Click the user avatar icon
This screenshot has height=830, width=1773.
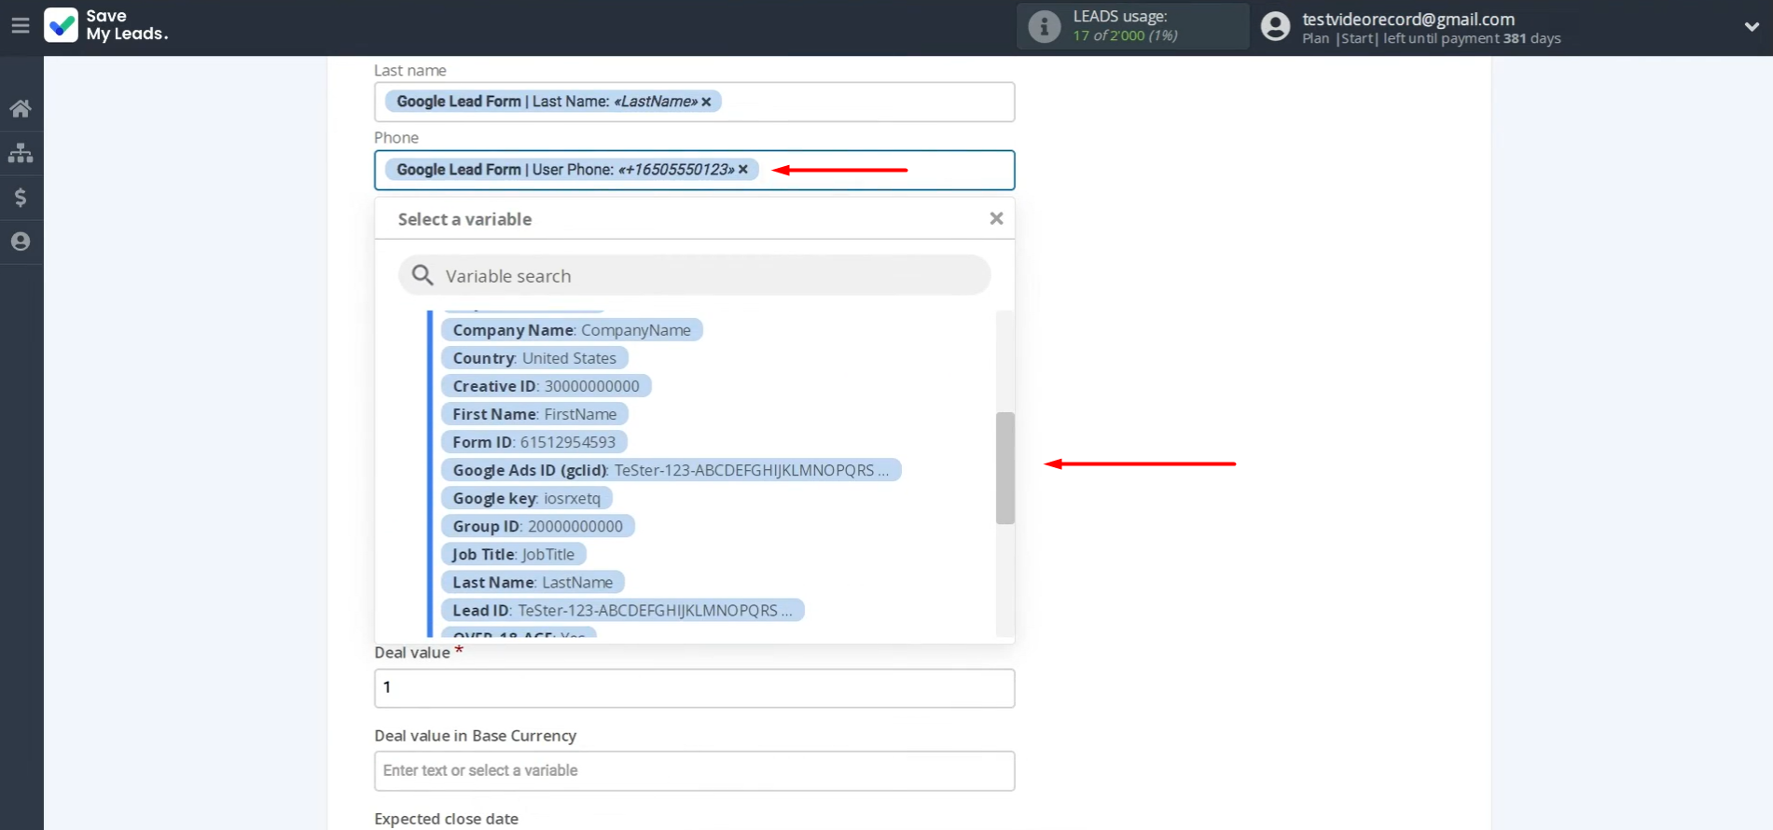(1275, 26)
